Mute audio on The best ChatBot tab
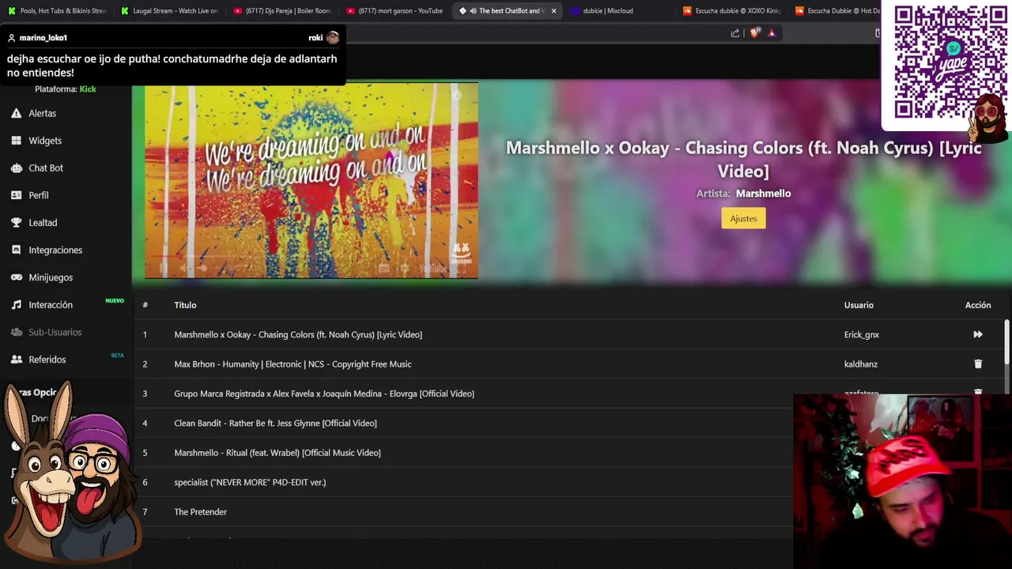Image resolution: width=1012 pixels, height=569 pixels. click(x=473, y=11)
